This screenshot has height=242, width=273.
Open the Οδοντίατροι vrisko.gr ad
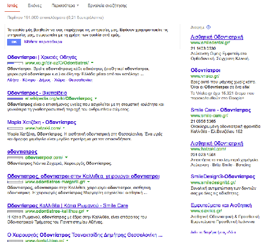[x=205, y=70]
